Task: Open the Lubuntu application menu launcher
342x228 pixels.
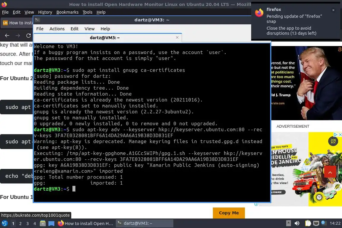Action: (x=4, y=224)
